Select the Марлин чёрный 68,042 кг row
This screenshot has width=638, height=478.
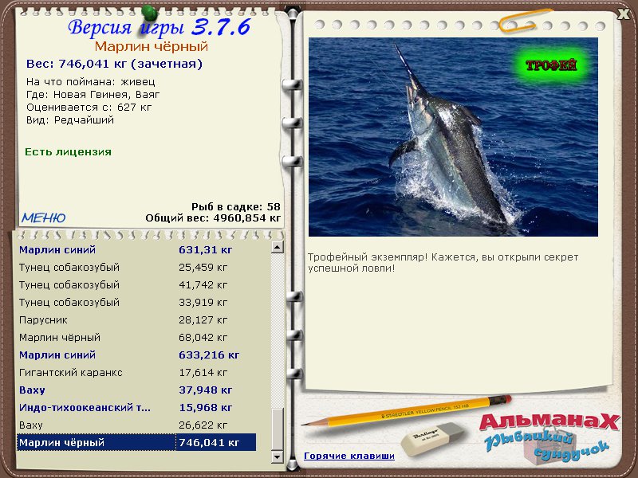(136, 337)
